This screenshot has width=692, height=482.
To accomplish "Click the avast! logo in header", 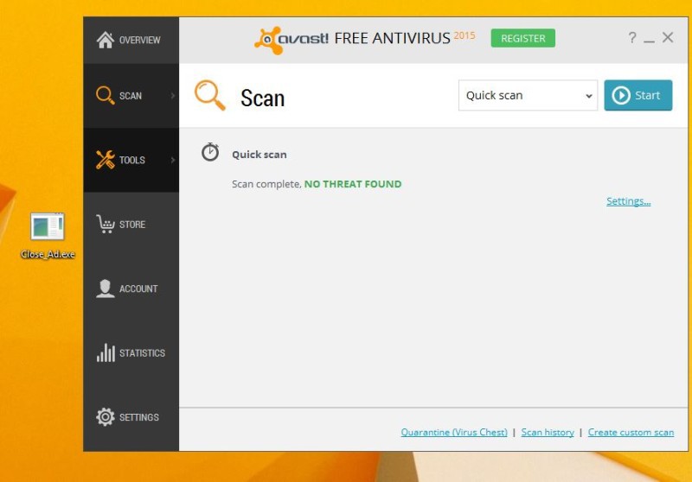I will tap(292, 40).
